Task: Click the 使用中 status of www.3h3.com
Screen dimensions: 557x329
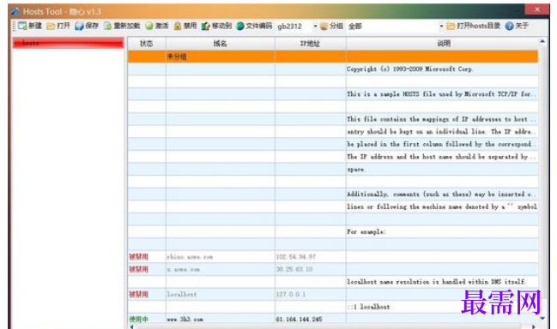Action: [138, 319]
